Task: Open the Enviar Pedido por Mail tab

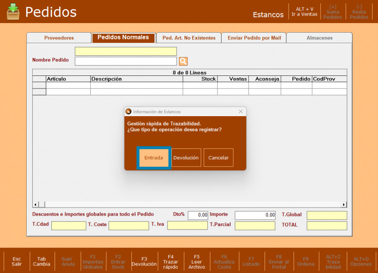Action: pos(254,38)
